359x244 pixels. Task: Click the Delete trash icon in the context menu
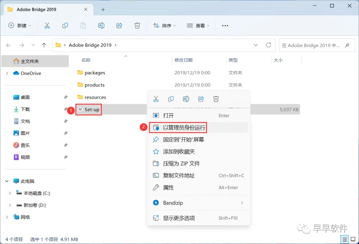[x=216, y=99]
